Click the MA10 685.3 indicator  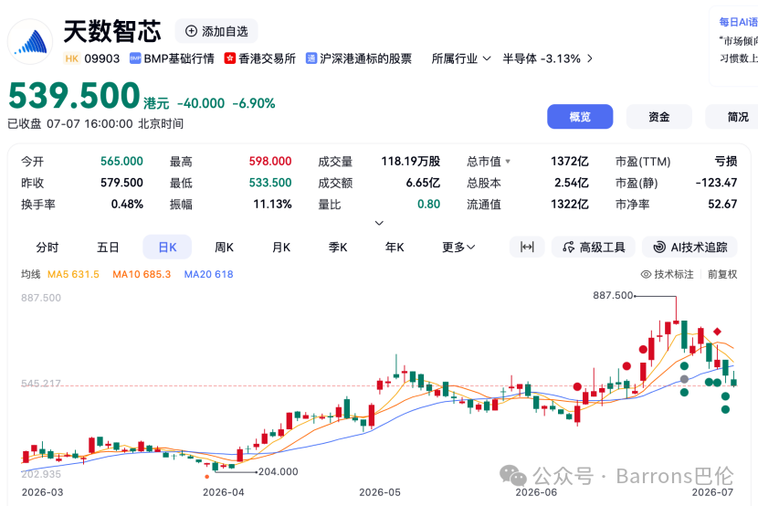tap(142, 275)
